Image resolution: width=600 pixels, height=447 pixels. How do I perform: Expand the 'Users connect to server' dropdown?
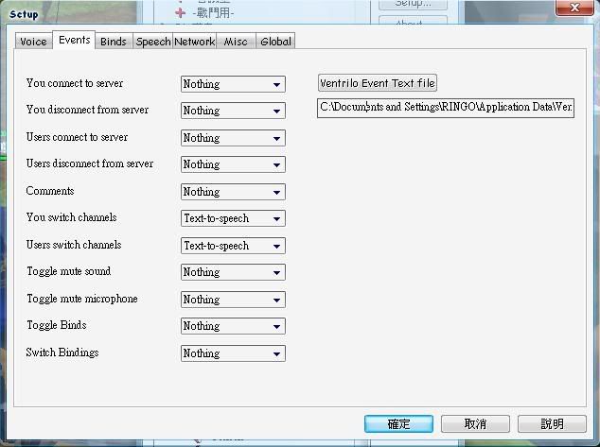(233, 138)
